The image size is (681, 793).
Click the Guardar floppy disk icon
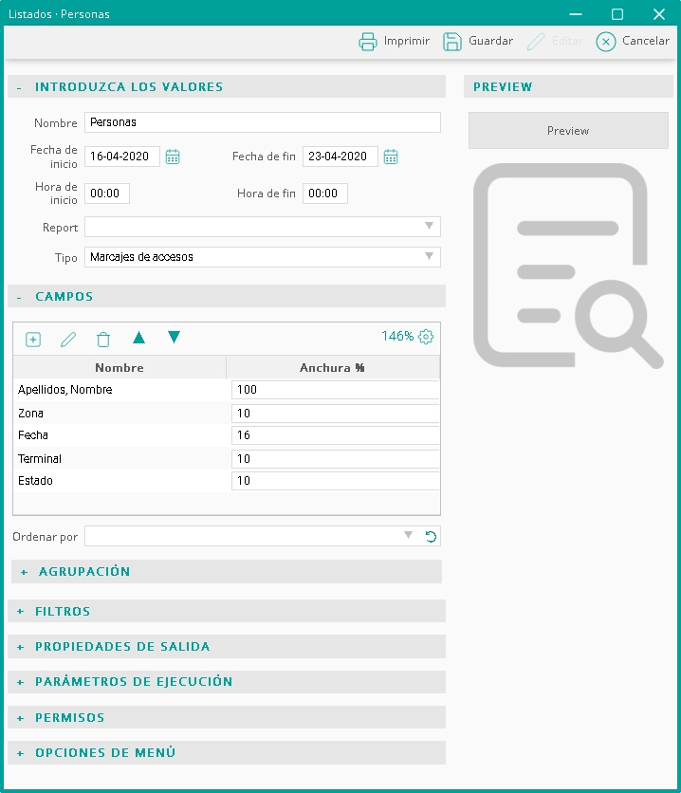452,42
